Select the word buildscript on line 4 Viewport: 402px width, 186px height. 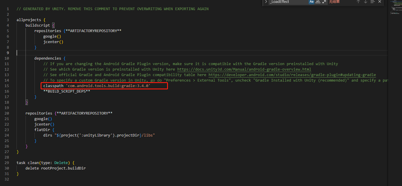38,25
